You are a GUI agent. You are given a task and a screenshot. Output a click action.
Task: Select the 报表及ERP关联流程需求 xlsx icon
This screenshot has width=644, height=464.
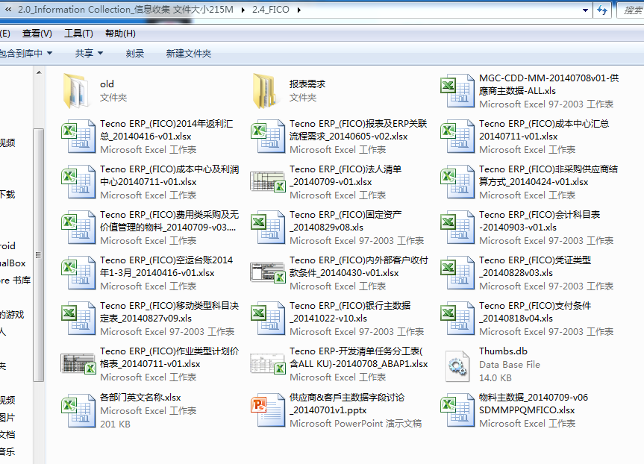[x=268, y=137]
